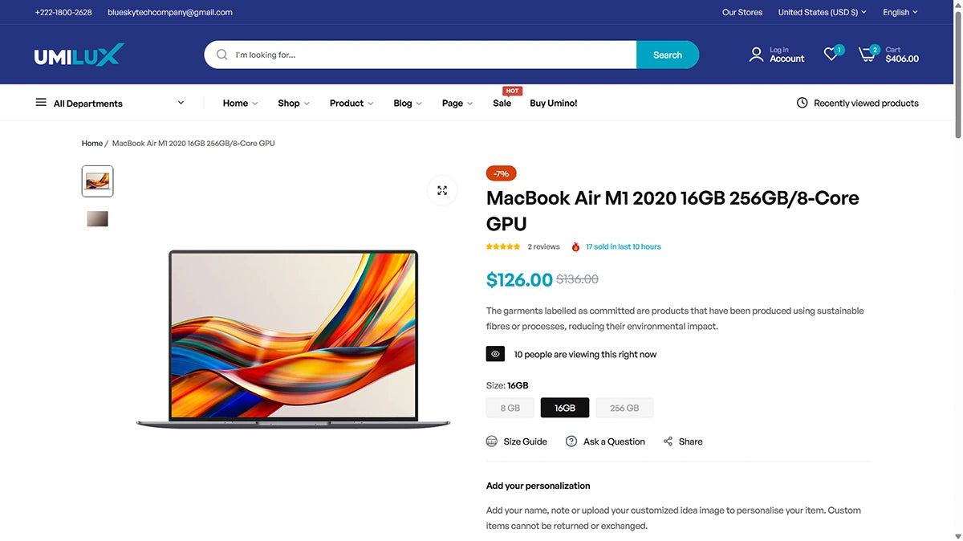The height and width of the screenshot is (541, 963).
Task: Select the 8 GB size option
Action: point(510,408)
